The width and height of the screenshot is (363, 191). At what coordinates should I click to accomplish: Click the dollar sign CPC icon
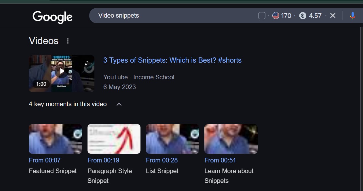(x=303, y=16)
